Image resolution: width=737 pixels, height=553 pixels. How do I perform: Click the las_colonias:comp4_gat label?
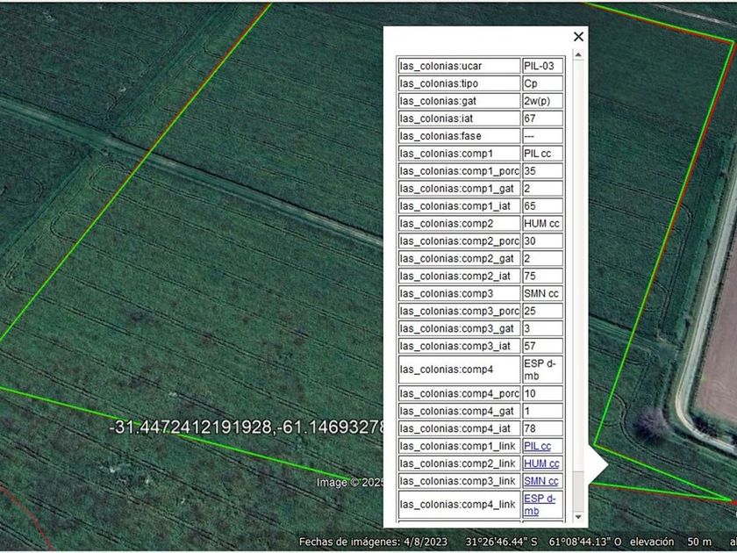point(459,411)
